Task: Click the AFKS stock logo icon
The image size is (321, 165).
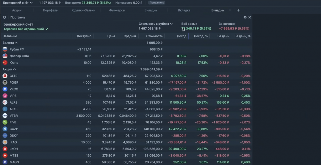Action: (x=5, y=109)
